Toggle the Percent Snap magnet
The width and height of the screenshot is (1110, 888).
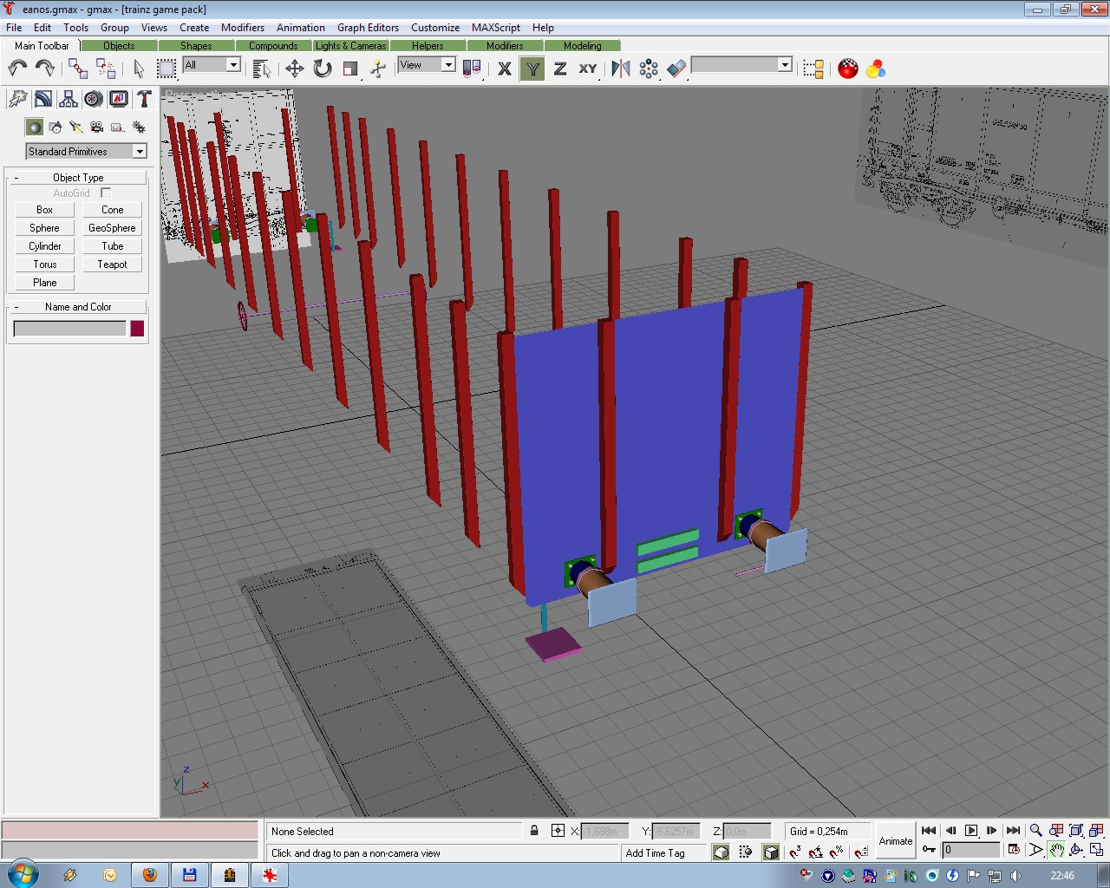pyautogui.click(x=837, y=852)
